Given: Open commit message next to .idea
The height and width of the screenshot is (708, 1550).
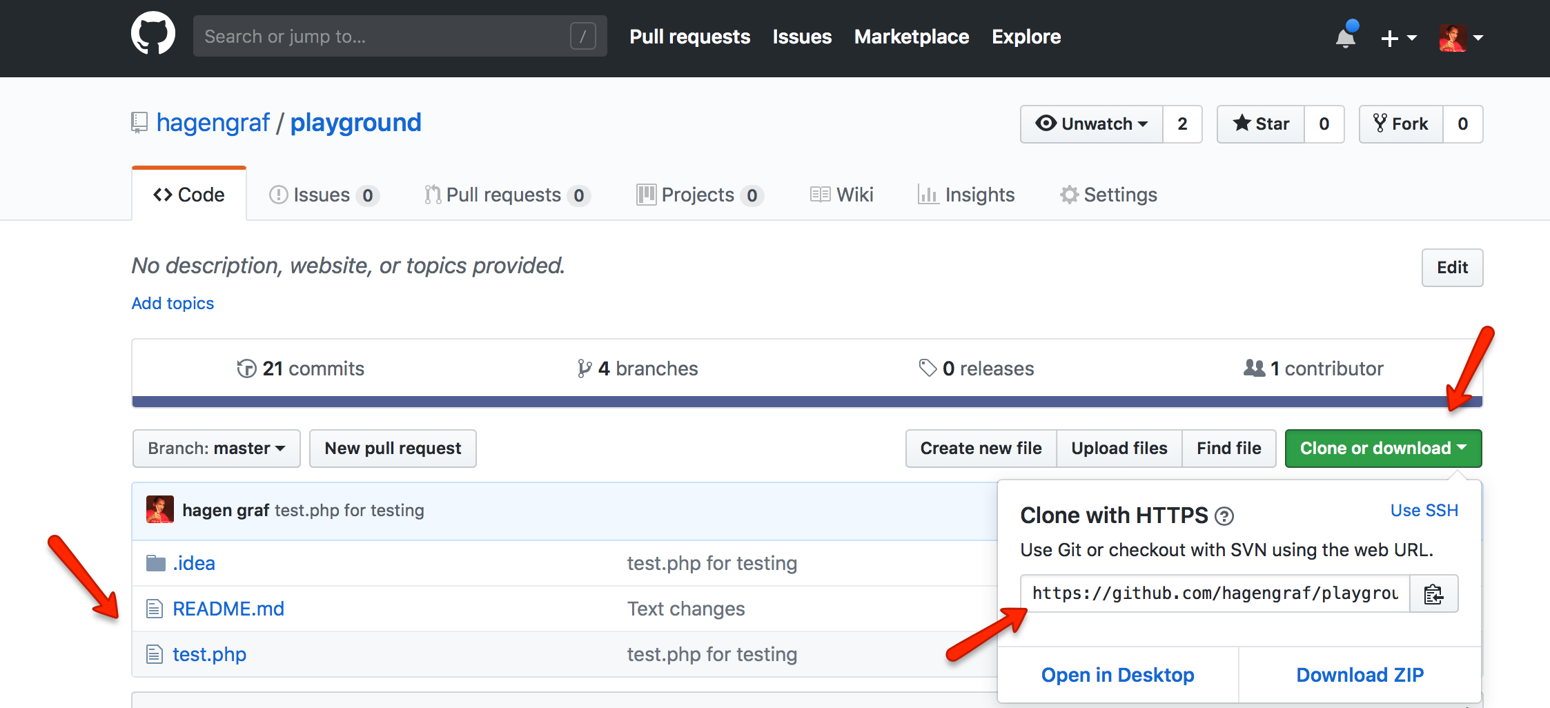Looking at the screenshot, I should 712,563.
